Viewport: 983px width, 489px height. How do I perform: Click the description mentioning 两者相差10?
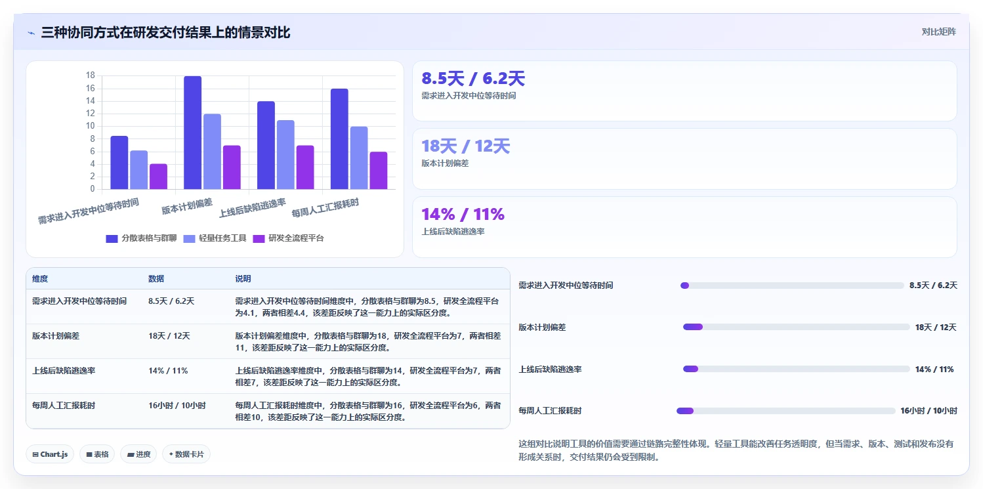[x=367, y=411]
